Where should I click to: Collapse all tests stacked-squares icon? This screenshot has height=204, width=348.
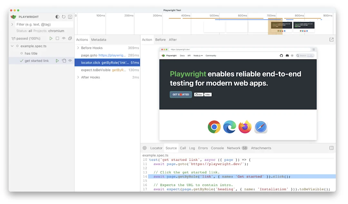point(70,38)
